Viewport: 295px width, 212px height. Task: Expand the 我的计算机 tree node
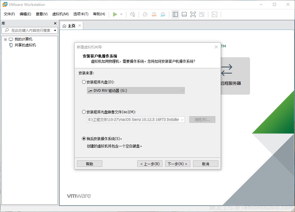5,39
